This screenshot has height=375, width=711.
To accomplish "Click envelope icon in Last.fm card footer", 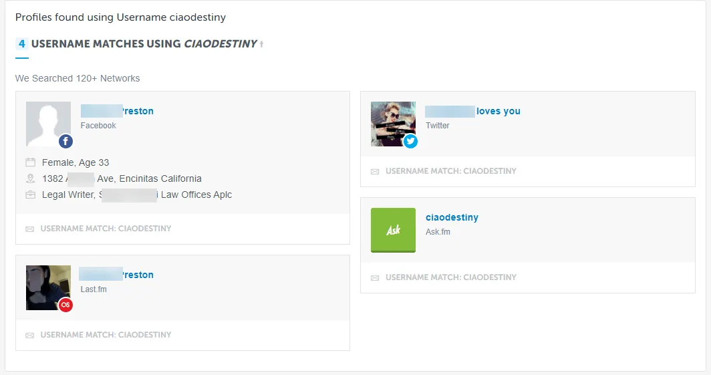I will click(29, 335).
